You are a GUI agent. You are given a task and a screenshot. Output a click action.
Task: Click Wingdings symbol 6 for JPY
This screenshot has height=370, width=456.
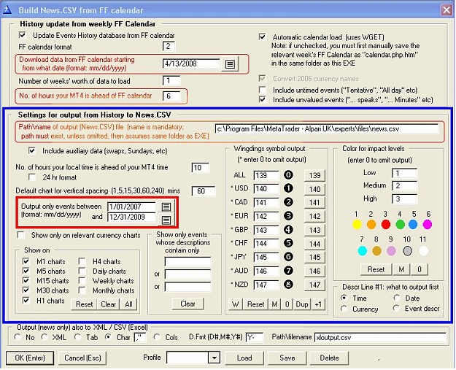pyautogui.click(x=288, y=257)
